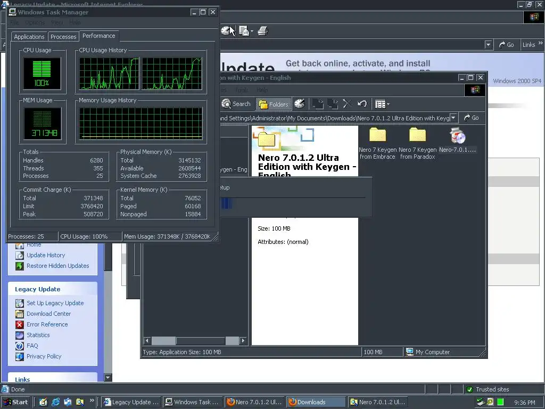Click the Set Up Legacy Update icon
545x409 pixels.
point(20,303)
